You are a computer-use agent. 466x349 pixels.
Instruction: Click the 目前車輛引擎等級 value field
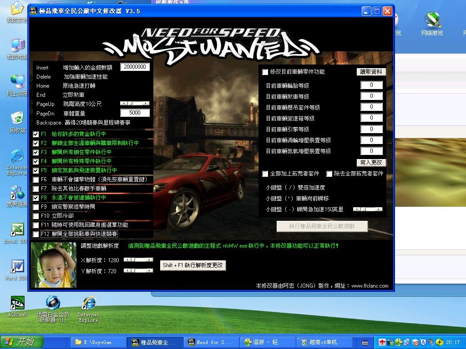(371, 129)
